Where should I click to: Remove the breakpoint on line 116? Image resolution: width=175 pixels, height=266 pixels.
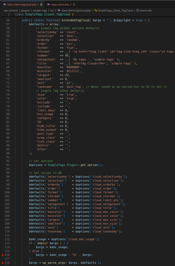pyautogui.click(x=2, y=255)
